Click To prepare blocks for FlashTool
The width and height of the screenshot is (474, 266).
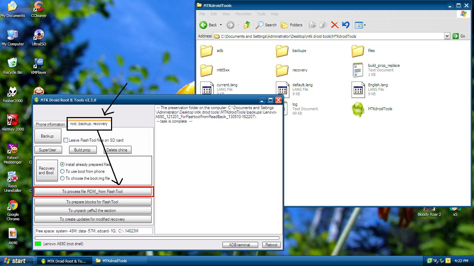pos(93,202)
